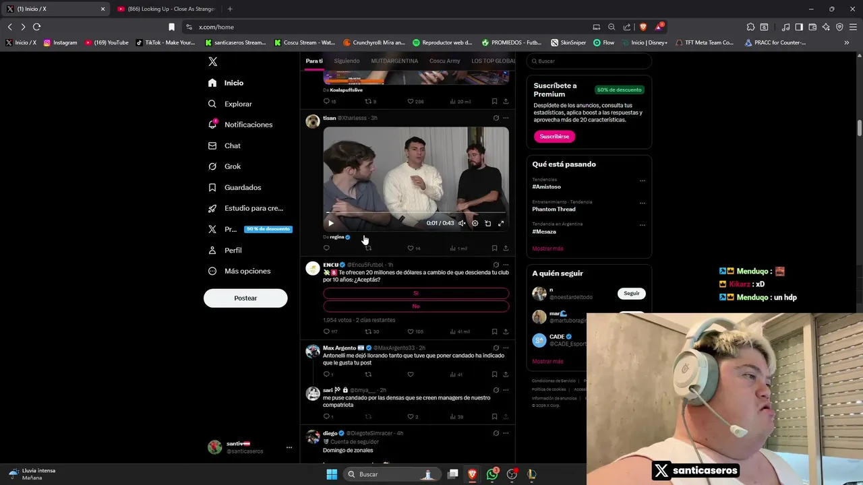Screen dimensions: 863x485
Task: Unmute the video in the player
Action: pyautogui.click(x=462, y=223)
